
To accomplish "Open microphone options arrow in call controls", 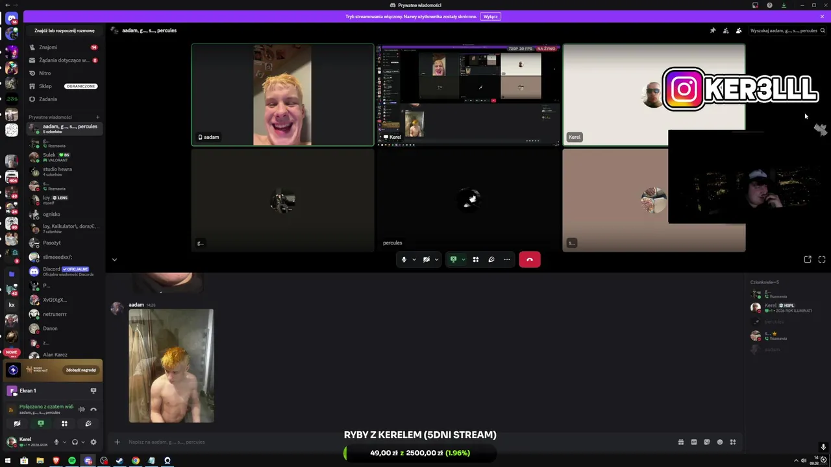I will tap(414, 259).
